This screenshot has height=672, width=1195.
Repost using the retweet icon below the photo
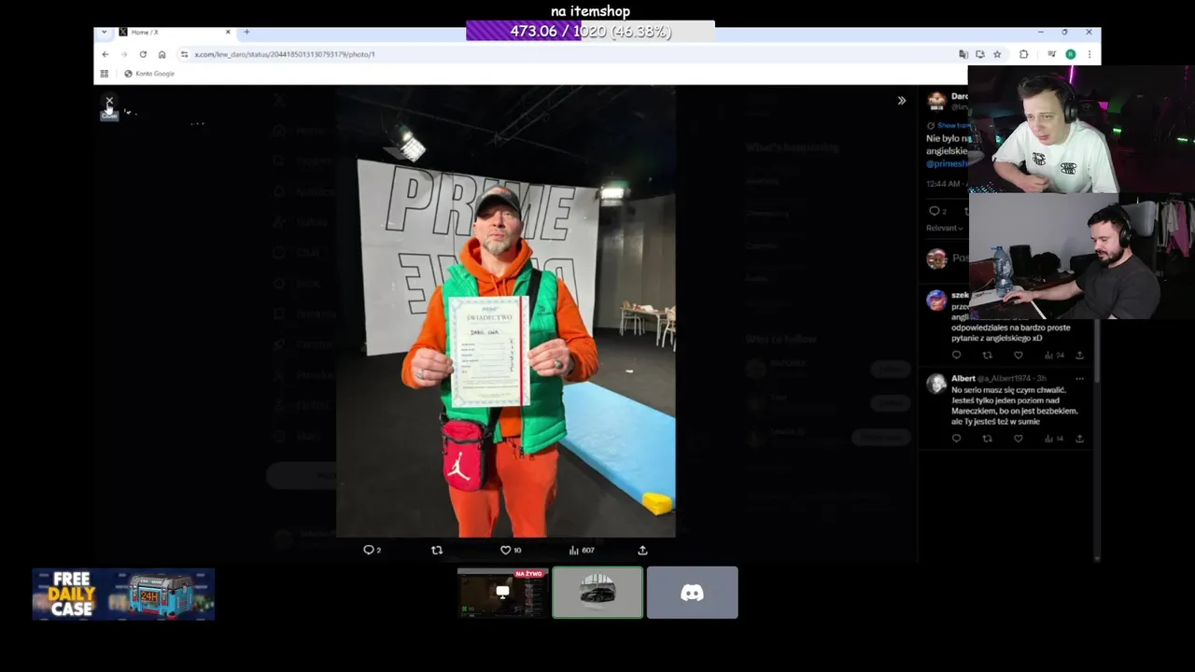pos(437,550)
